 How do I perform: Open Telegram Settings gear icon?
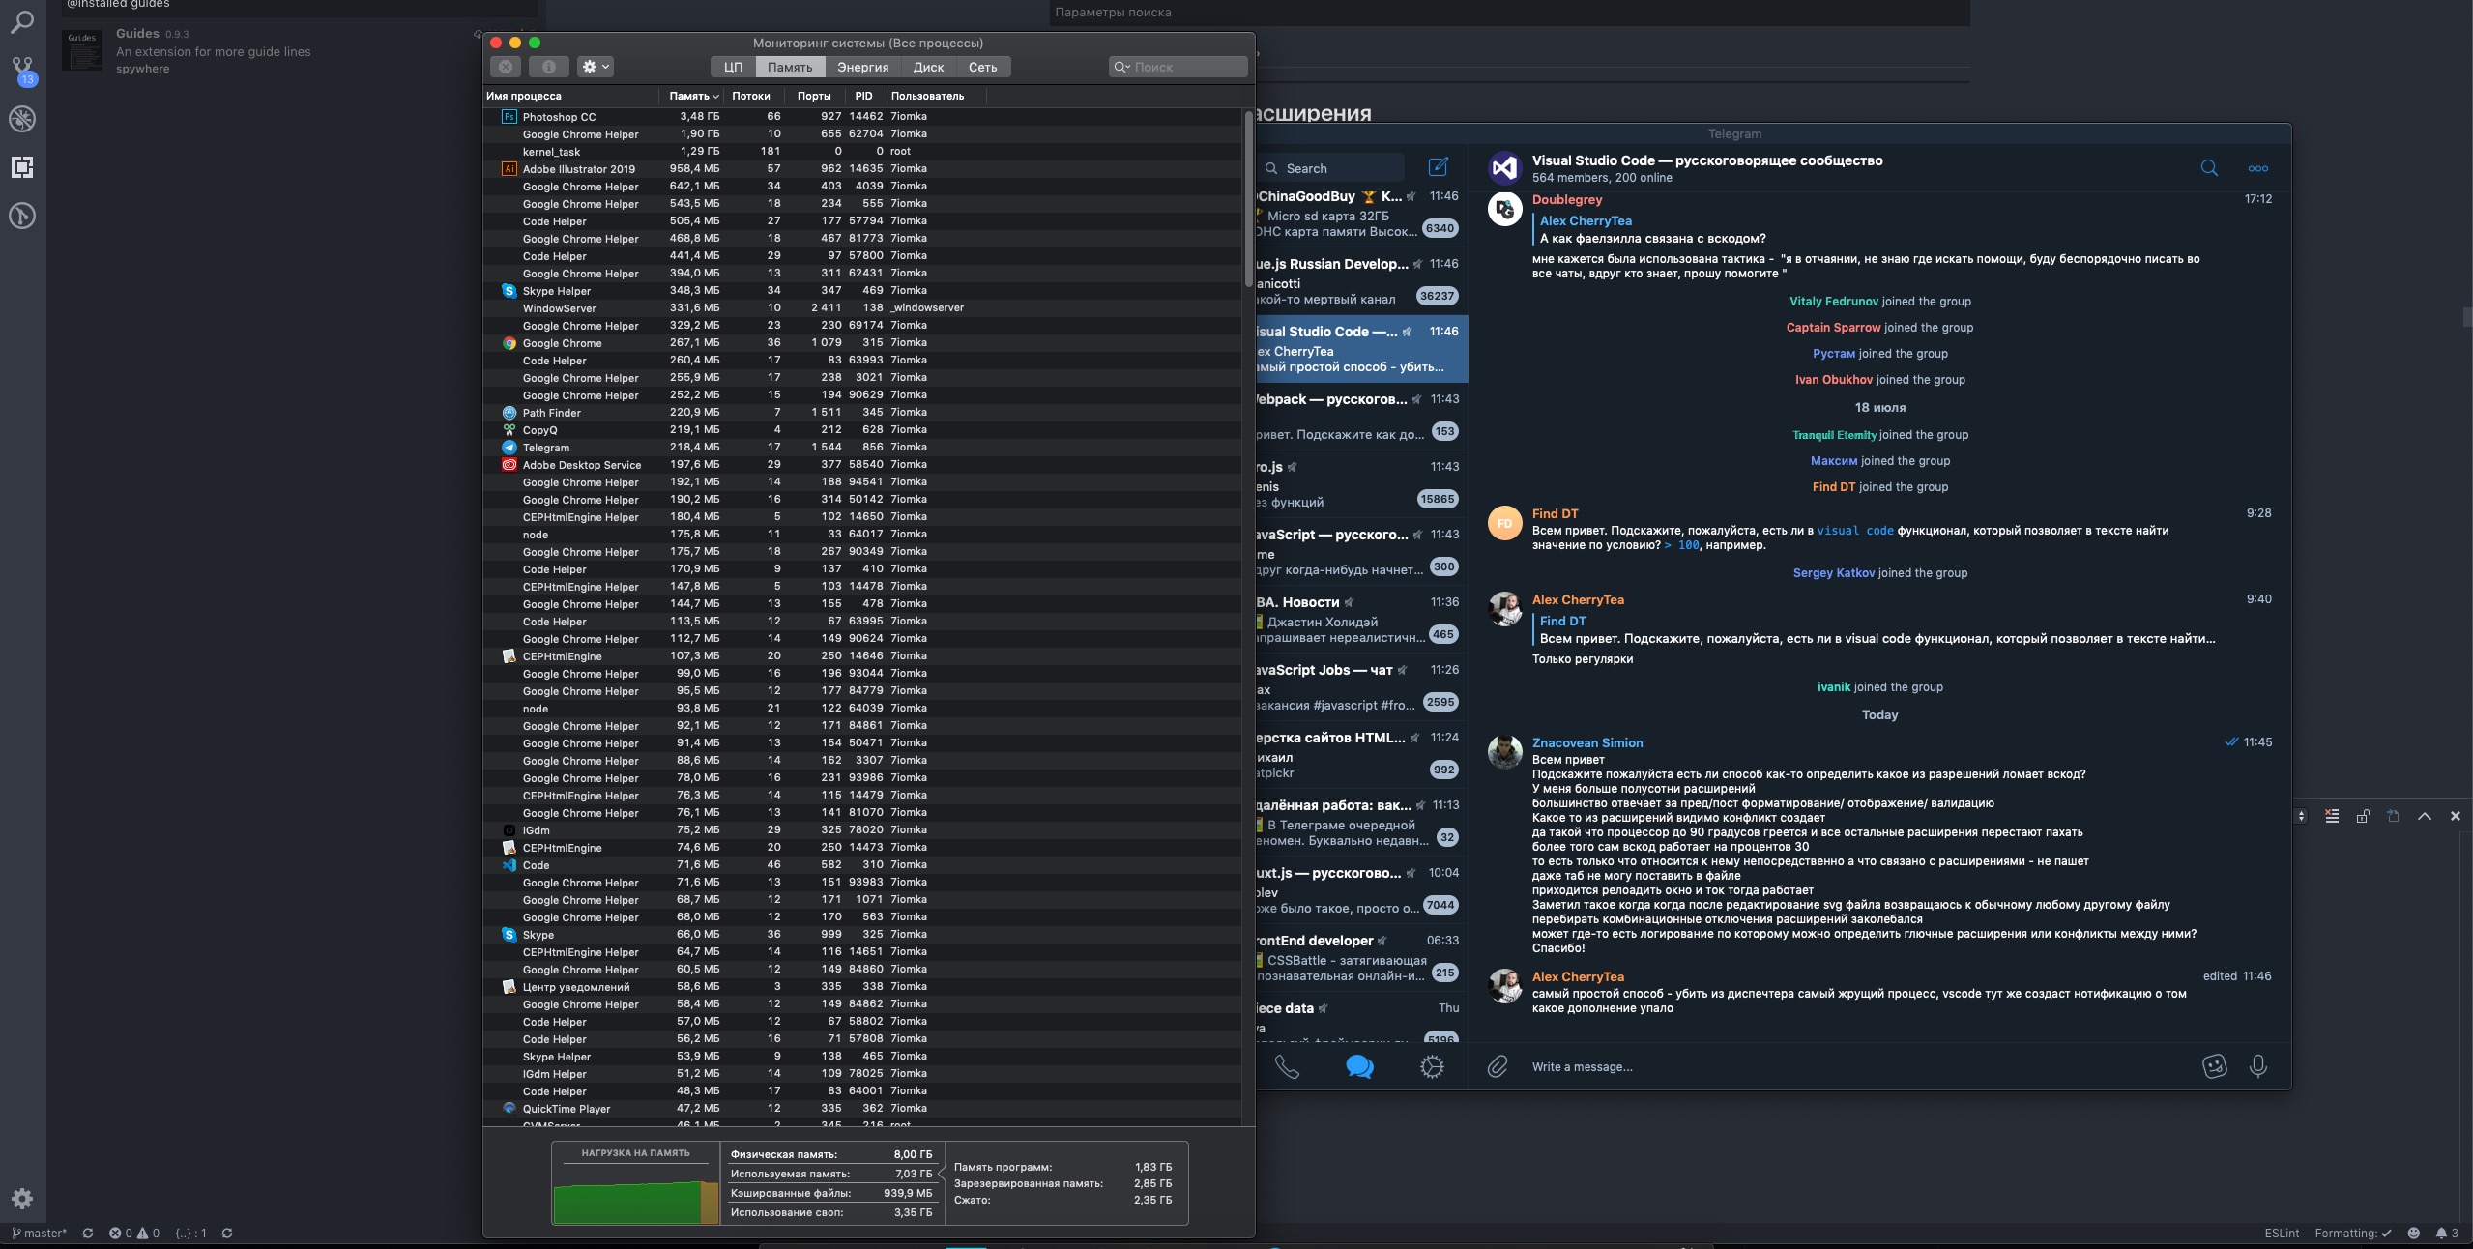[x=1432, y=1066]
